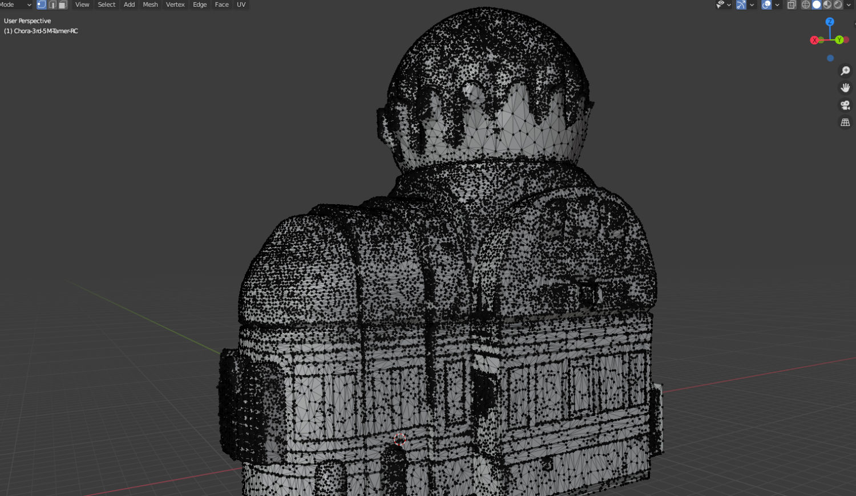
Task: Expand overlays options dropdown arrow
Action: (x=777, y=5)
